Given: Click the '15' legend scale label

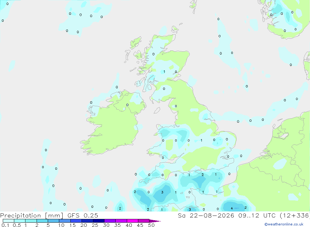Looking at the screenshot, I should [x=73, y=225].
